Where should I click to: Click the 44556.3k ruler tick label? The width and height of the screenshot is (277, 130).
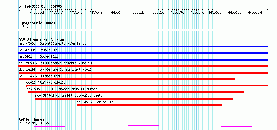click(x=176, y=12)
